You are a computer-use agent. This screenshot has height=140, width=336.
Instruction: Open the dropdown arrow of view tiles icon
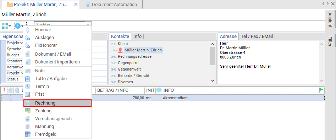pyautogui.click(x=10, y=26)
